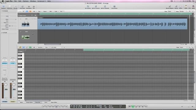This screenshot has width=196, height=110.
Task: Click the Bounce Regions toolbar icon
Action: point(170,7)
